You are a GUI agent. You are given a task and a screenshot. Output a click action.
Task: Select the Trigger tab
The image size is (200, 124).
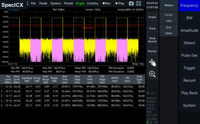[189, 68]
